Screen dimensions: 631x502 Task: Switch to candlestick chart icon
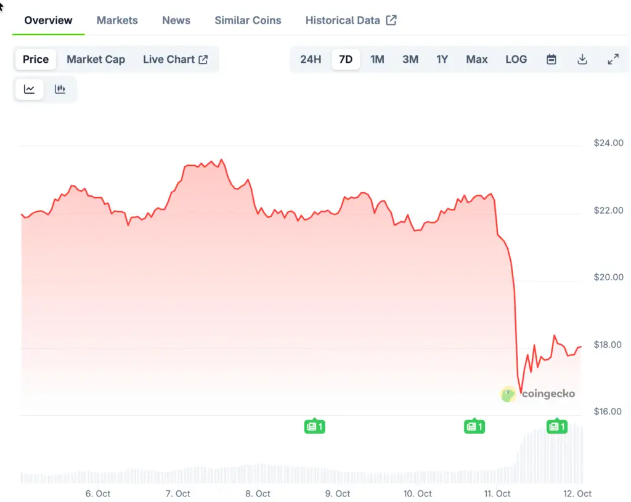60,89
